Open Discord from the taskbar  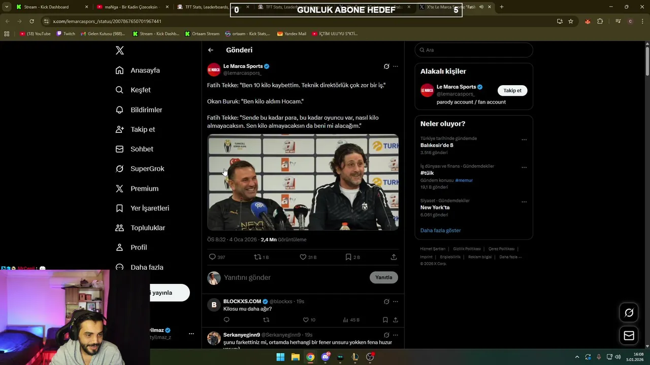coord(326,357)
